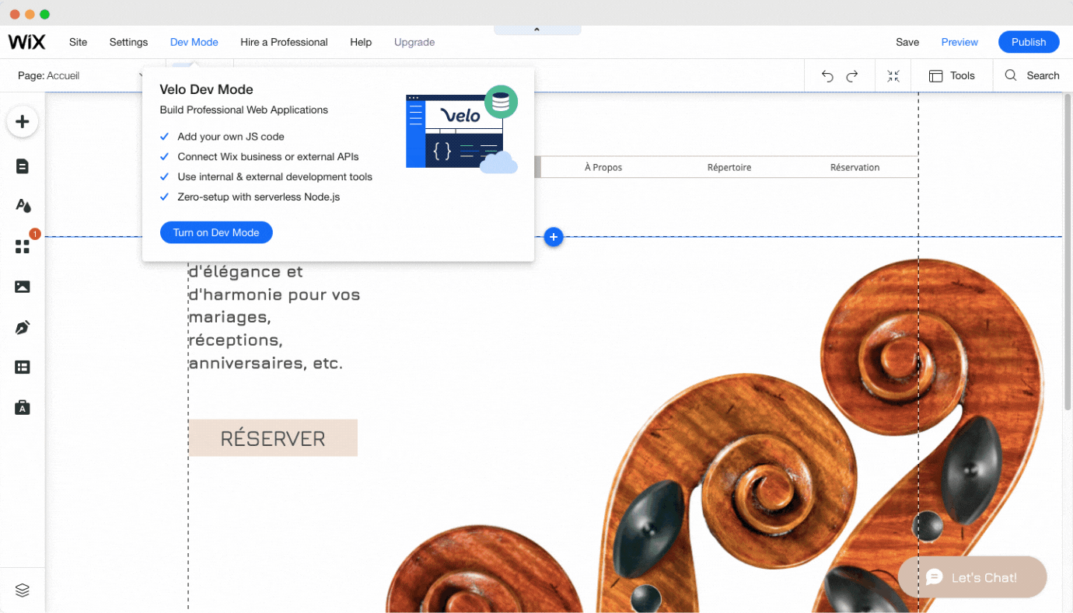Click the Undo arrow
The image size is (1073, 613).
click(827, 75)
